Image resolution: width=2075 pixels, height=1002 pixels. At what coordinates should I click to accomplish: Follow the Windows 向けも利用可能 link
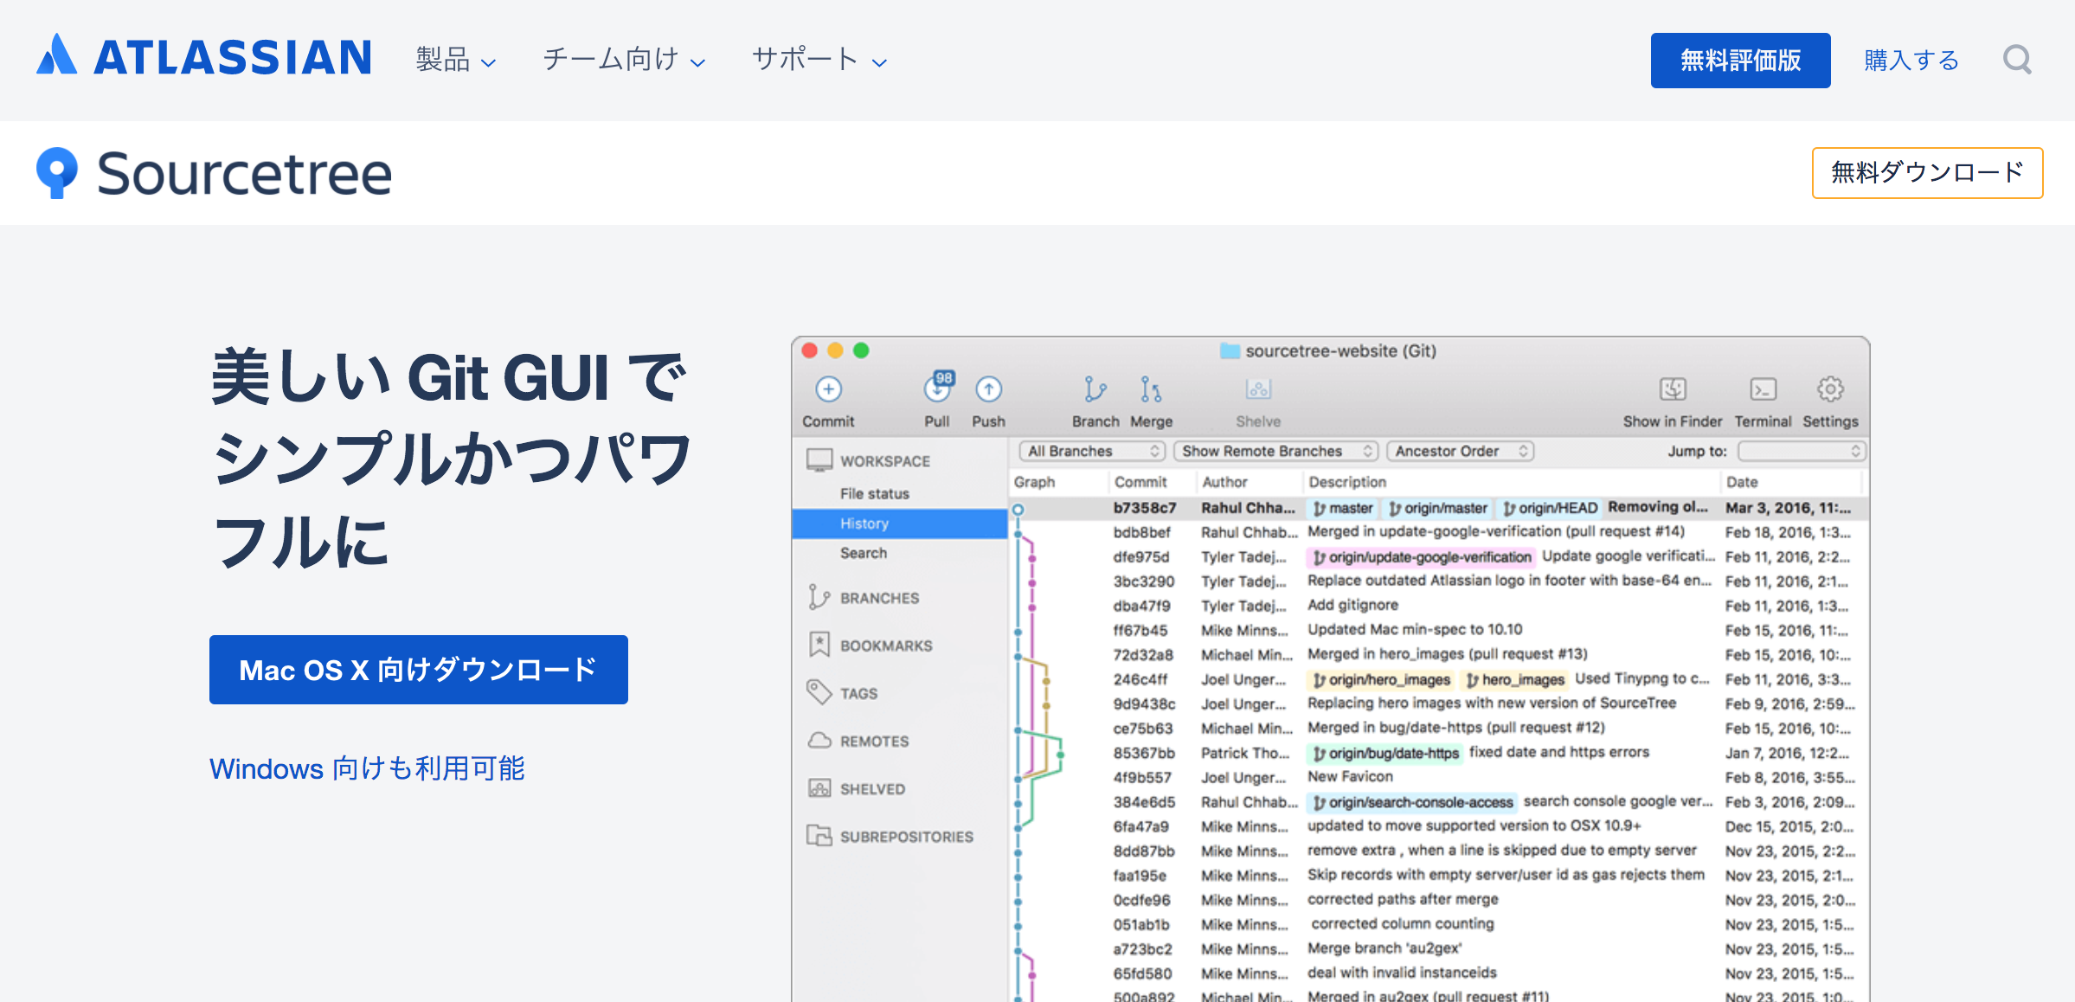pyautogui.click(x=369, y=768)
